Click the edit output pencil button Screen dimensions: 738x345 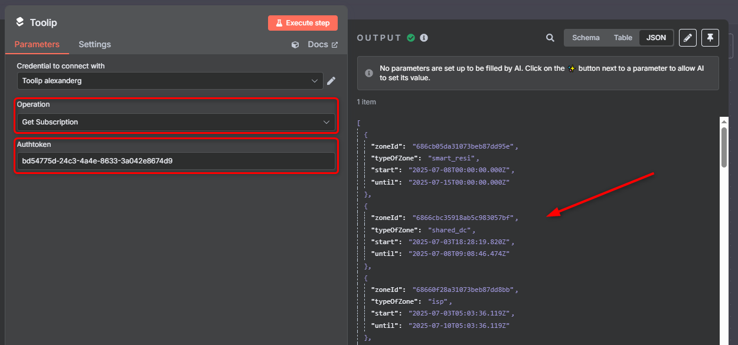pyautogui.click(x=687, y=38)
